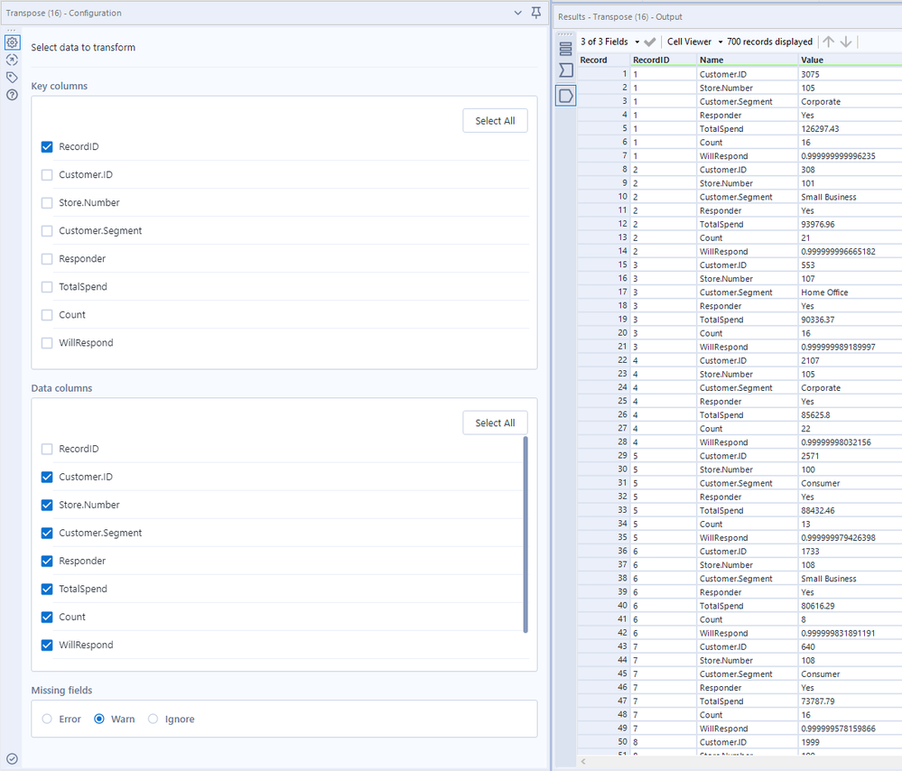Open the Annotation tag icon
The width and height of the screenshot is (902, 771).
click(x=12, y=77)
